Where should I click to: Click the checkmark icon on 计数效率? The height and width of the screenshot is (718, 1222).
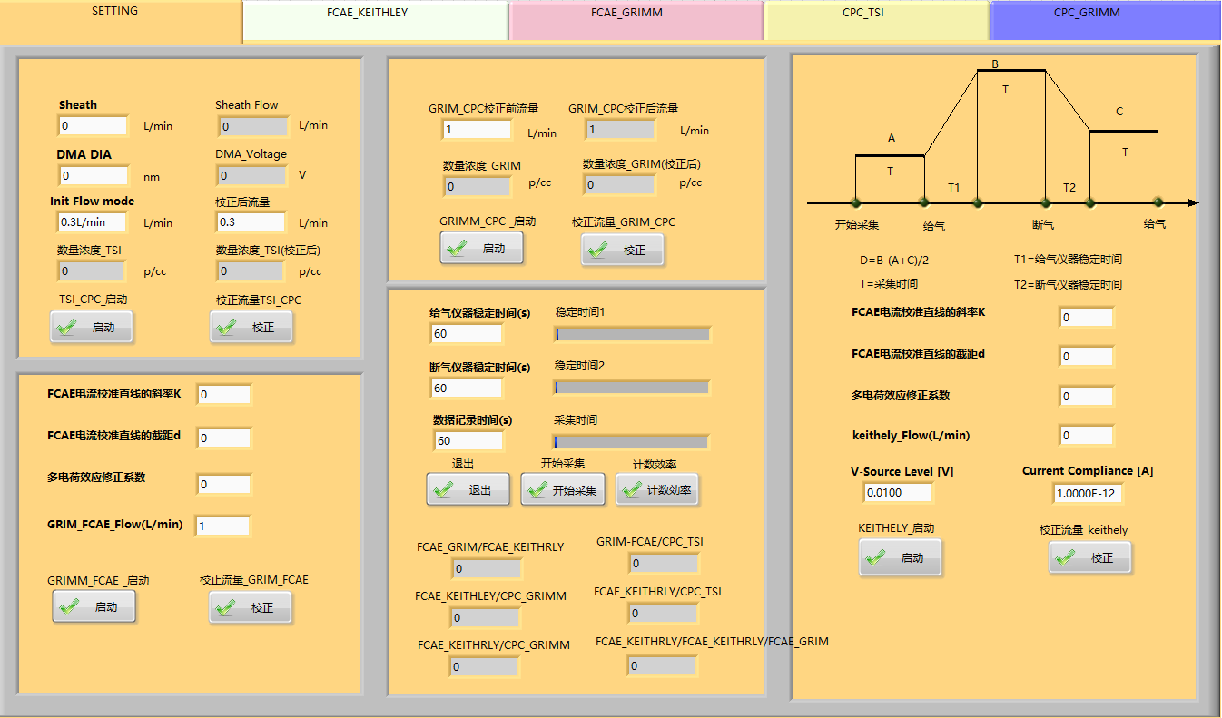coord(632,490)
